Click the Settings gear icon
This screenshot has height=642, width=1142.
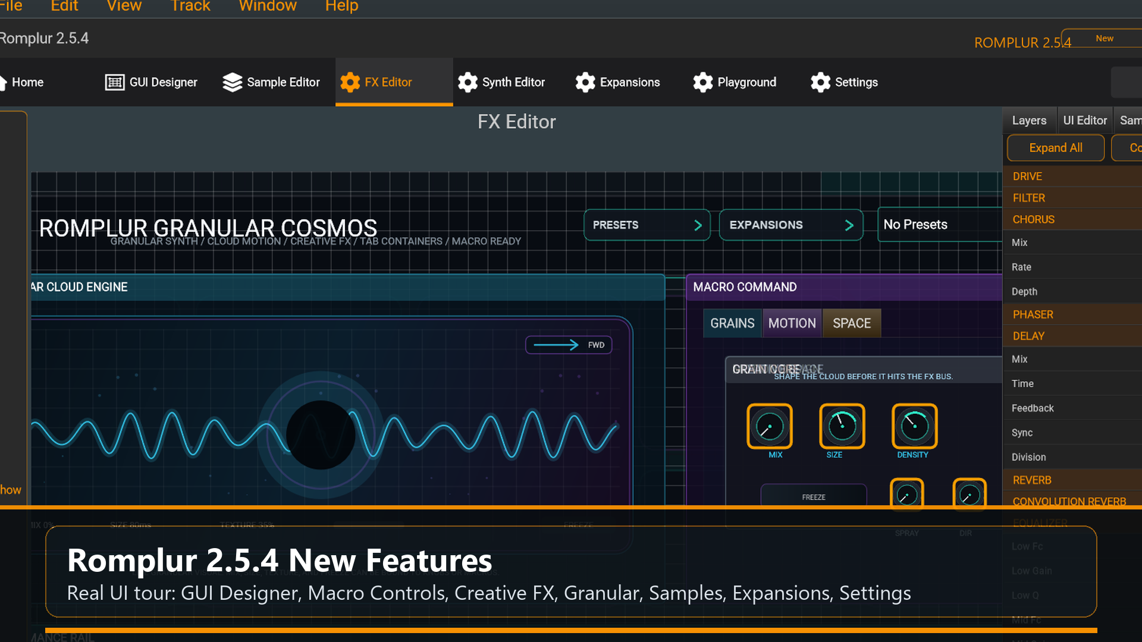point(820,82)
